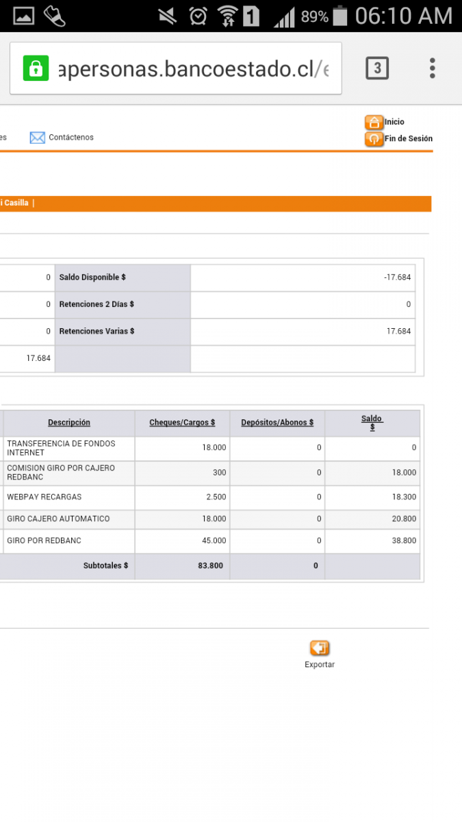This screenshot has height=822, width=462.
Task: Select the GIRO CAJERO AUTOMATICO row
Action: coord(210,519)
